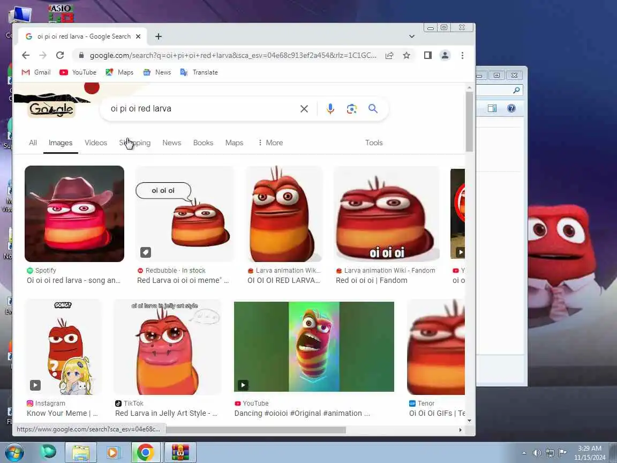Screen dimensions: 617x463
Task: Open the Redbubble 'oi oi oi' meme image
Action: point(185,214)
